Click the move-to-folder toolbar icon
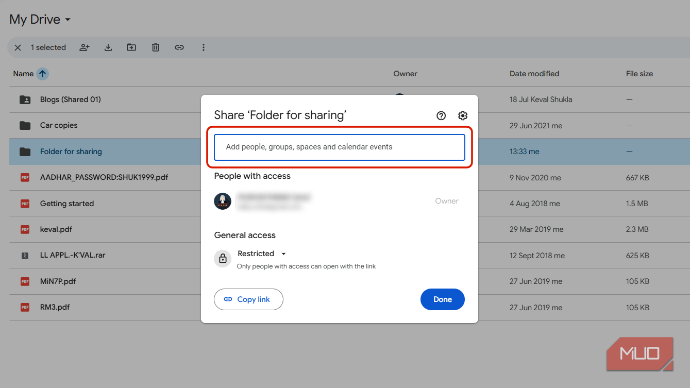 pyautogui.click(x=131, y=47)
